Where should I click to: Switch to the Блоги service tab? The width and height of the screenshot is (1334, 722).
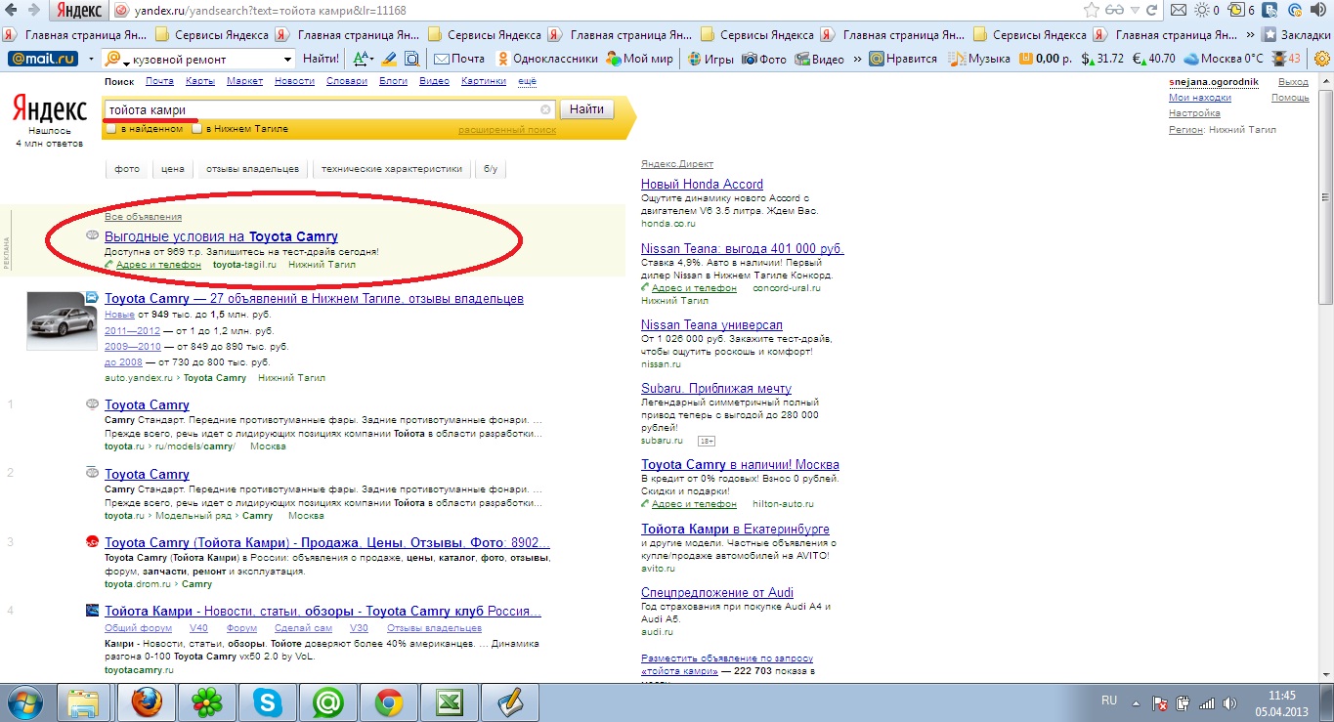click(x=393, y=82)
